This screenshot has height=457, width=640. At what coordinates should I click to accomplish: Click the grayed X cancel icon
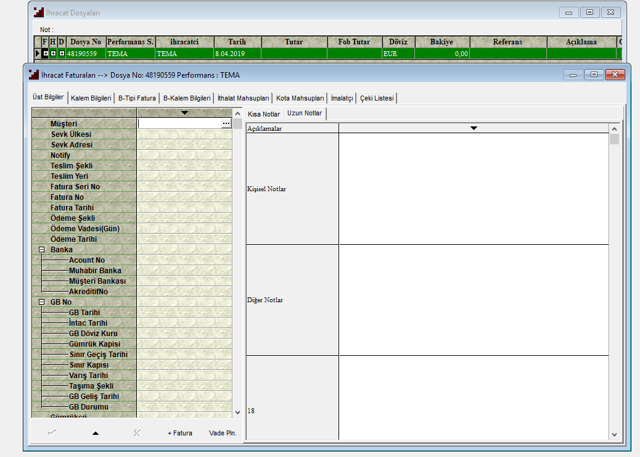click(137, 433)
